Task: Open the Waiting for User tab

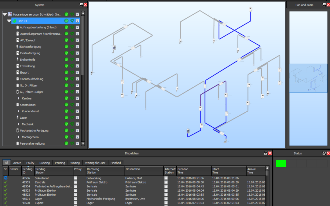Action: [95, 163]
